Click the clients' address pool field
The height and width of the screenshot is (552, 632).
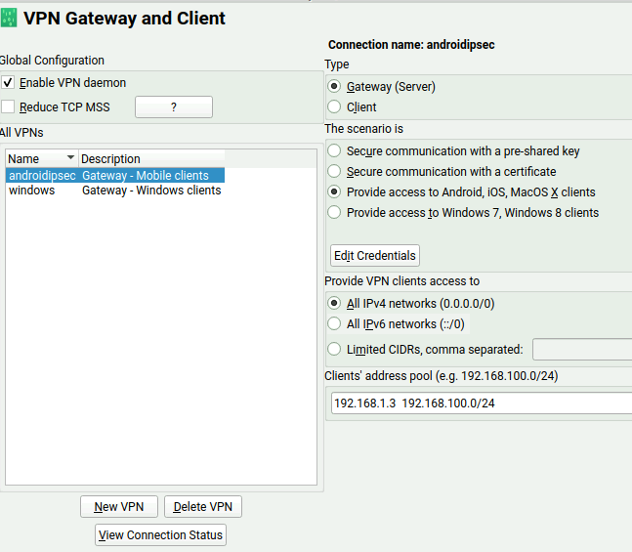pyautogui.click(x=481, y=403)
